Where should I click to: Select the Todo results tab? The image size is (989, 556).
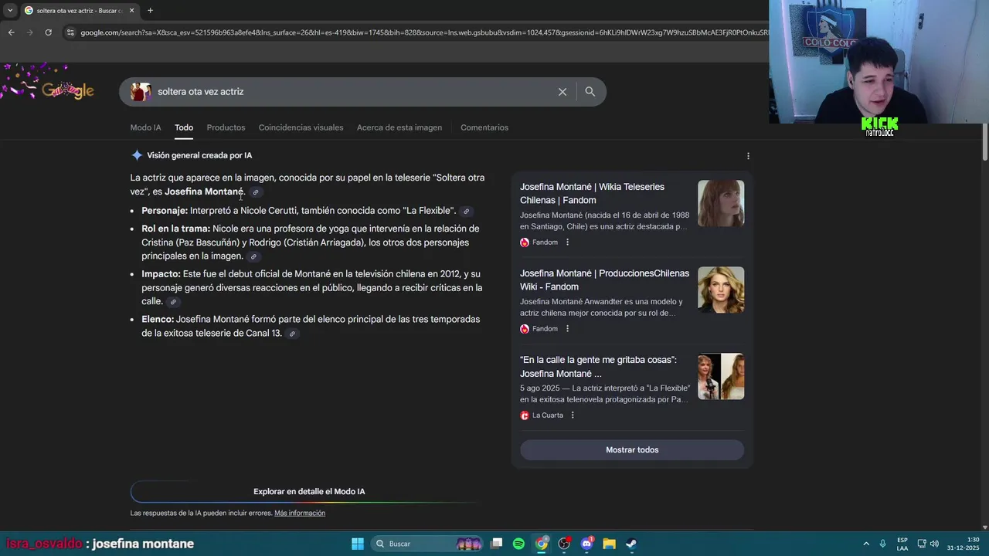[x=184, y=127]
